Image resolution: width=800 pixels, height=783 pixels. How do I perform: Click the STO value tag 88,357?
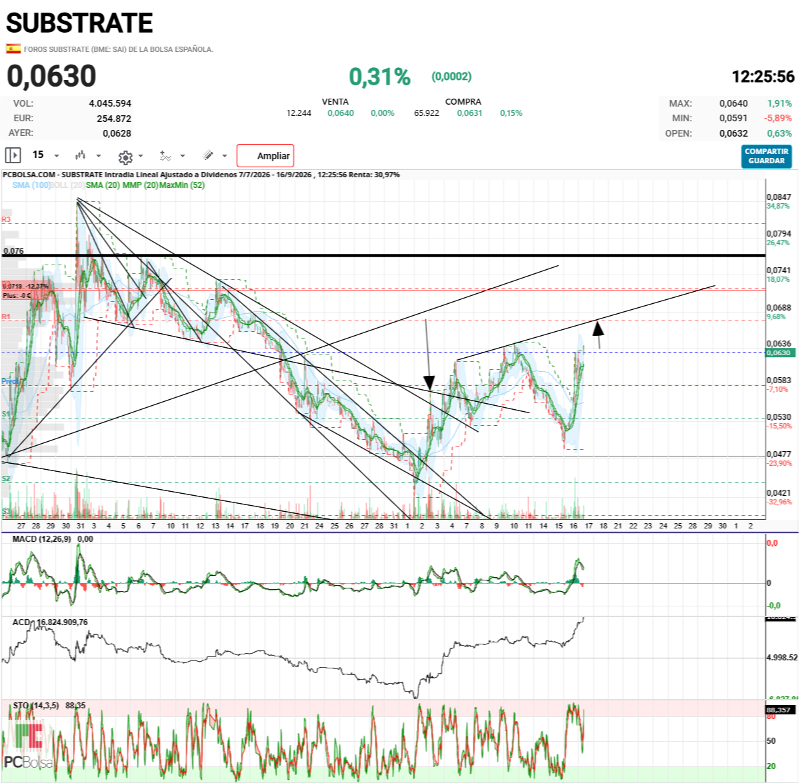(x=781, y=710)
